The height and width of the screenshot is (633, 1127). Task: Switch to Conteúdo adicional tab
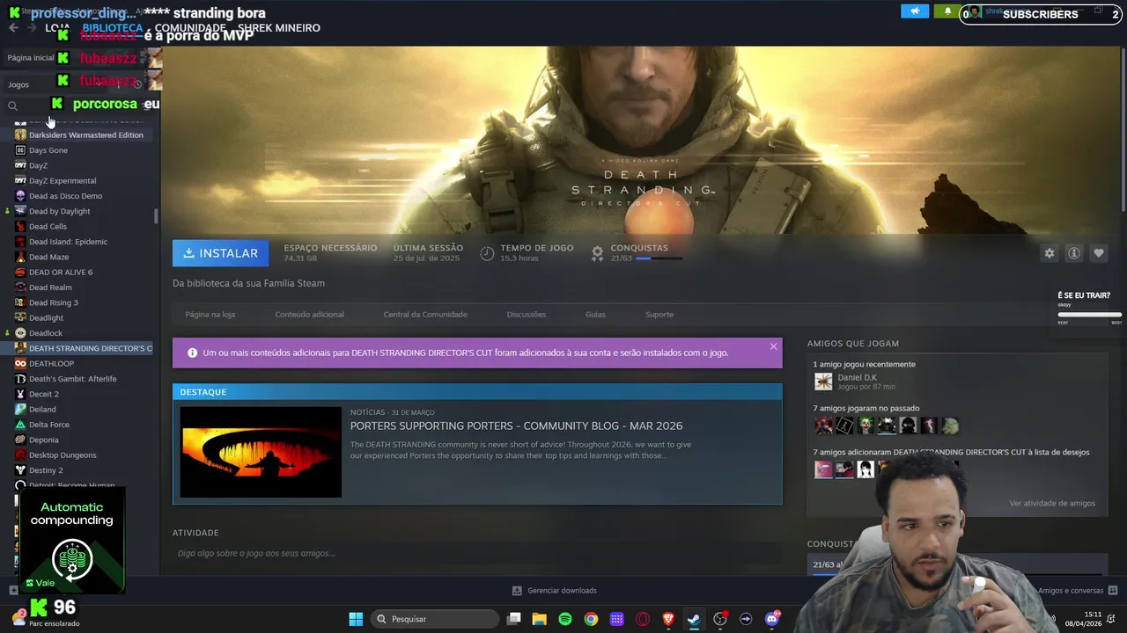(x=309, y=315)
